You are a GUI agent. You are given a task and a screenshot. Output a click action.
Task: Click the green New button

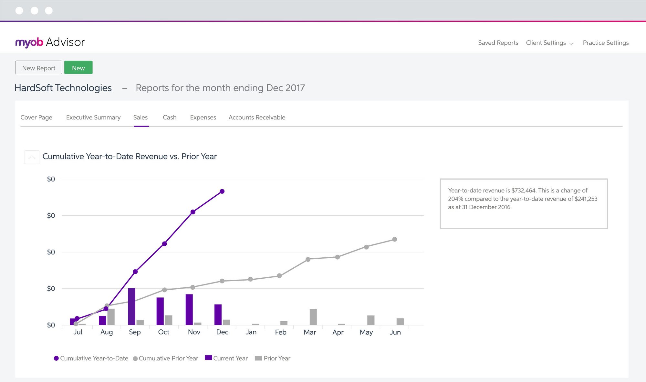point(78,68)
